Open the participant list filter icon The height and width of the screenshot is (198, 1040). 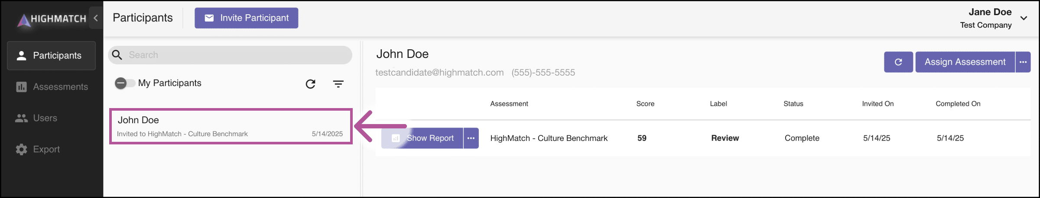[338, 84]
